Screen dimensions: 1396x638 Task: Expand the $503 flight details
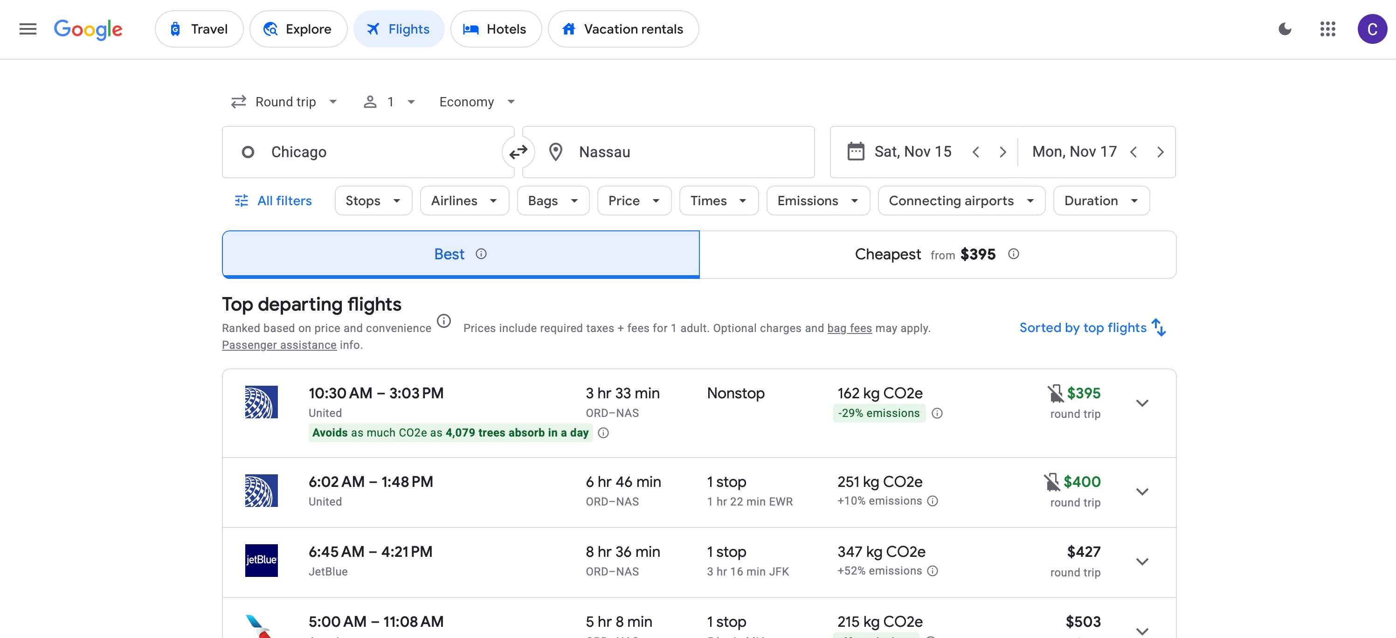(1142, 631)
